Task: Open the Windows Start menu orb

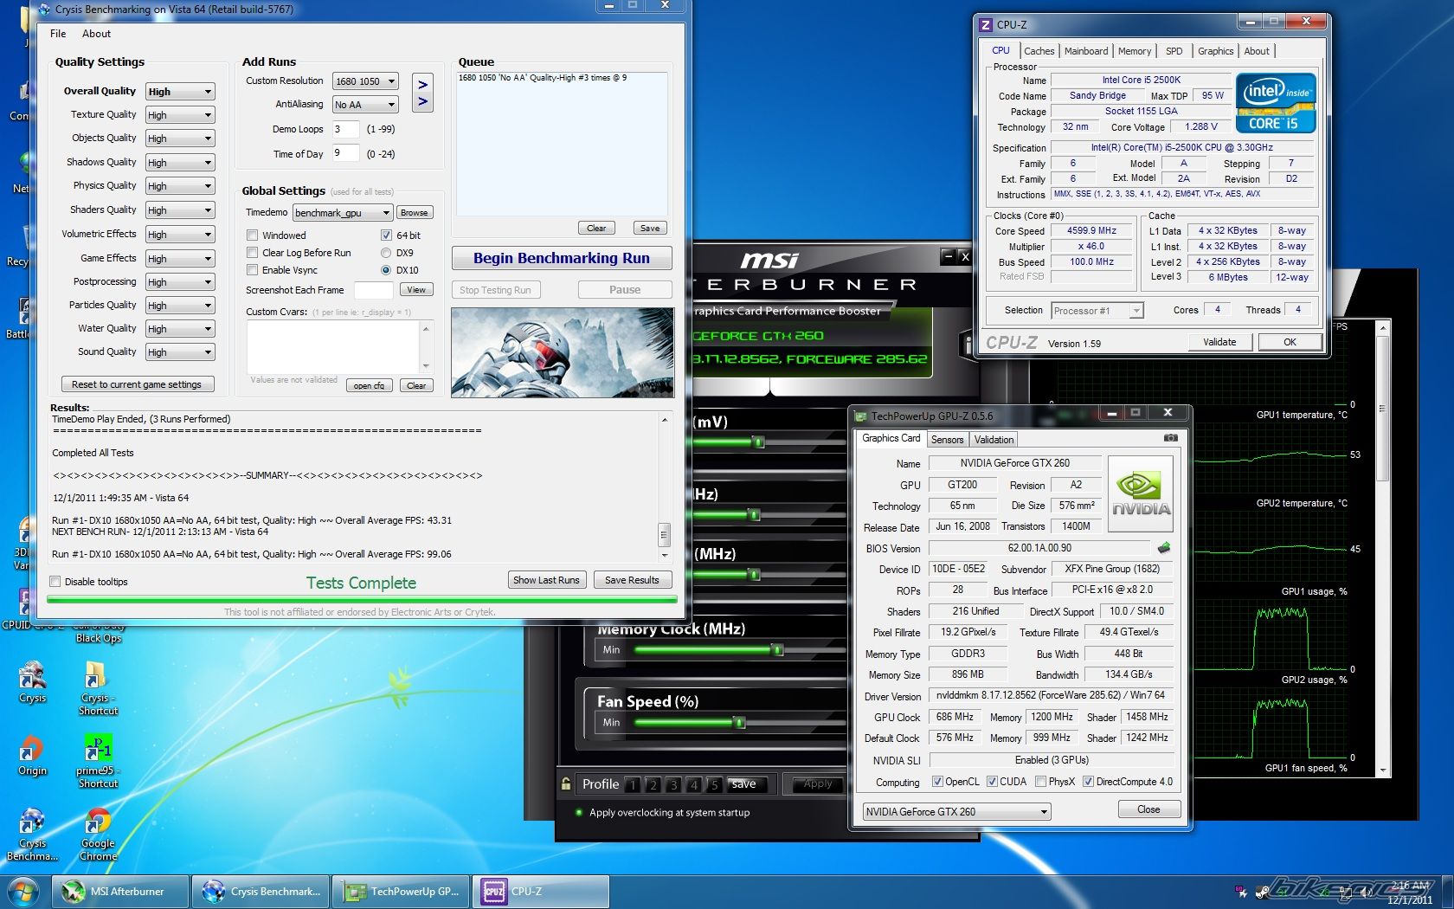Action: click(x=23, y=891)
